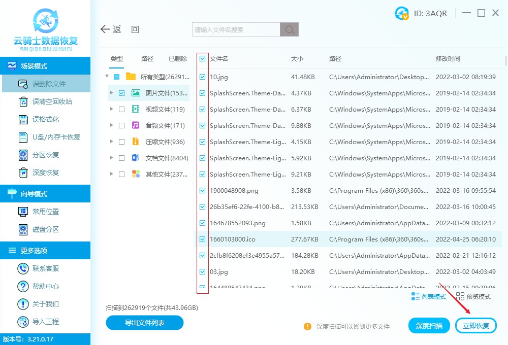Sort by the 文件名 column header
508x345 pixels.
tap(218, 58)
